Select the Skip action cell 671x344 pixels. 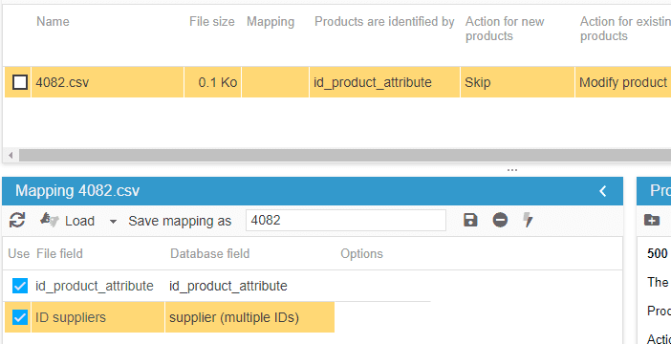pos(517,82)
